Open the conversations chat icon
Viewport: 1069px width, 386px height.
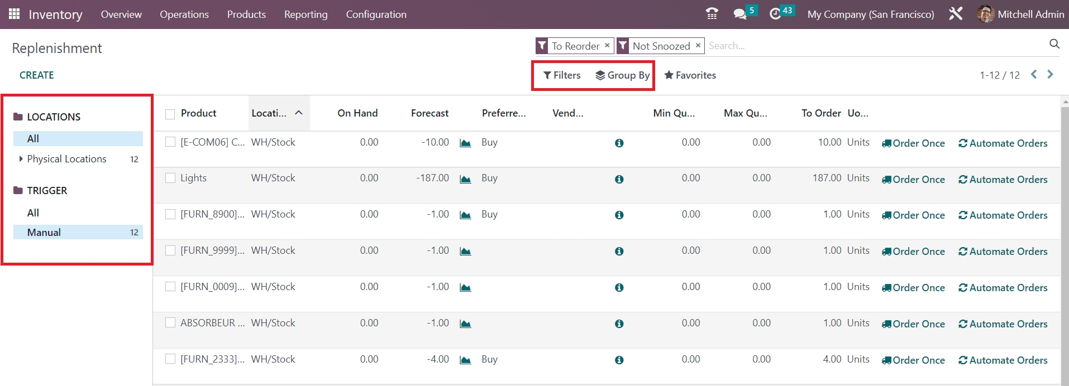(740, 14)
